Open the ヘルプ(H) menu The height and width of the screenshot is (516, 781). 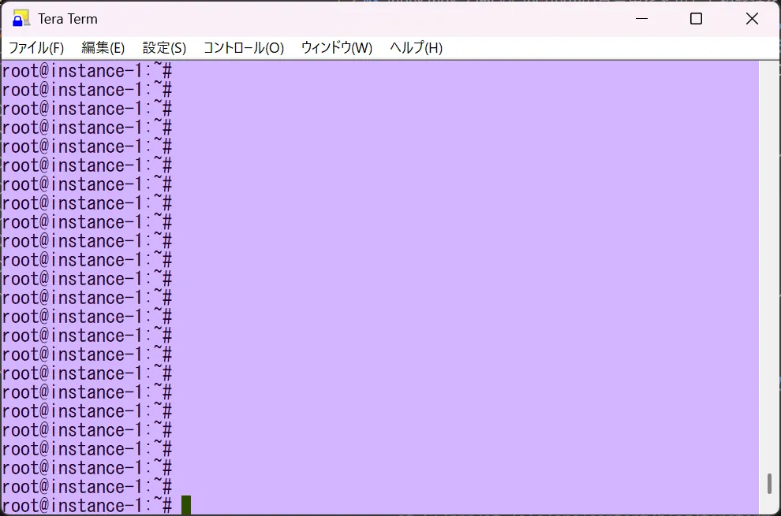point(416,47)
